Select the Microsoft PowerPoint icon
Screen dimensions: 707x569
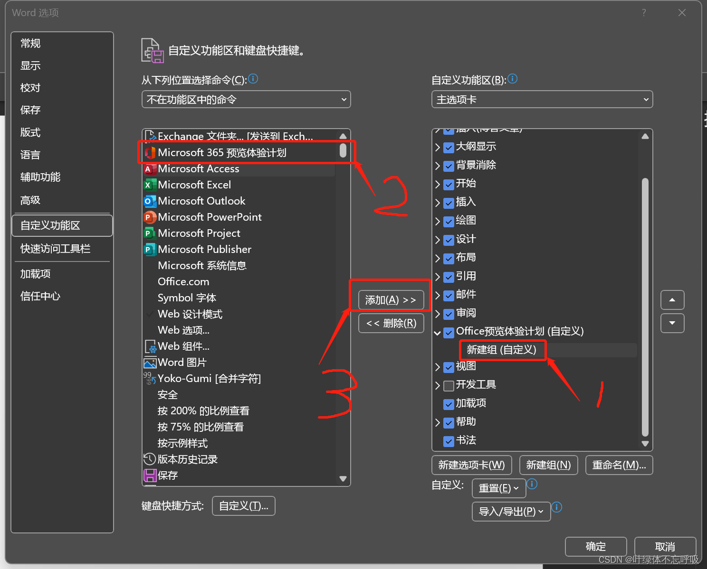click(x=150, y=217)
